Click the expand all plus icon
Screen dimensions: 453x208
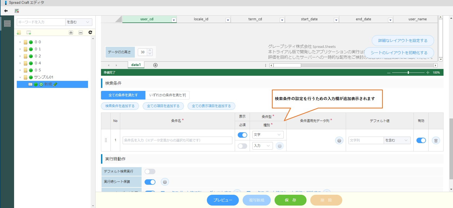point(71,32)
